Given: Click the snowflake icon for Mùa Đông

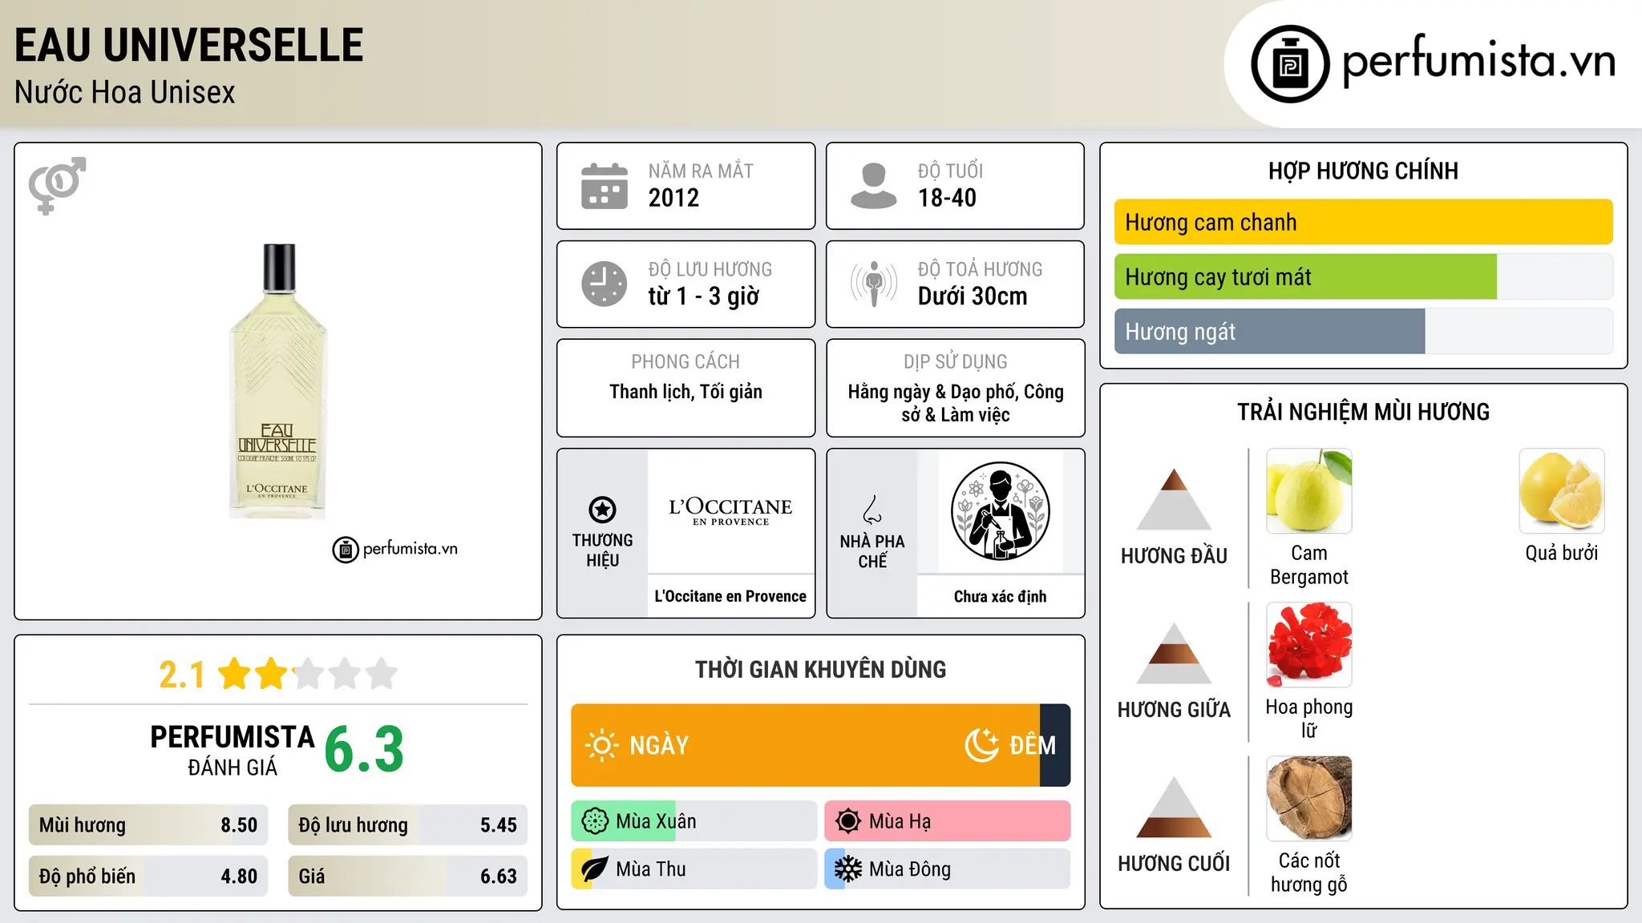Looking at the screenshot, I should pyautogui.click(x=848, y=869).
